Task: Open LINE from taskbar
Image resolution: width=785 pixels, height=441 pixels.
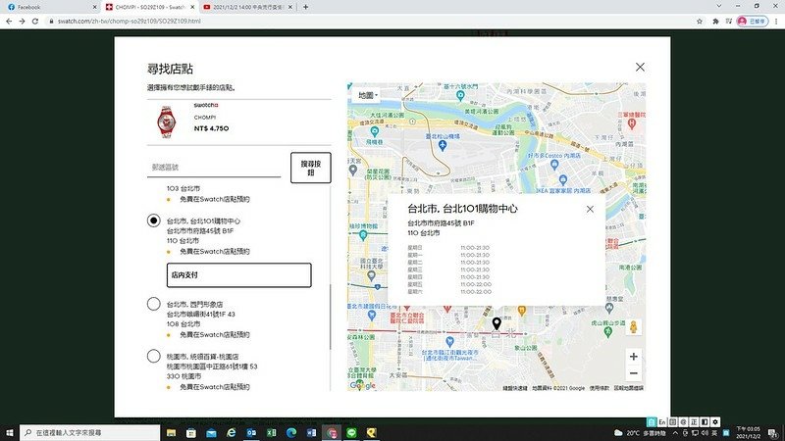Action: tap(351, 432)
